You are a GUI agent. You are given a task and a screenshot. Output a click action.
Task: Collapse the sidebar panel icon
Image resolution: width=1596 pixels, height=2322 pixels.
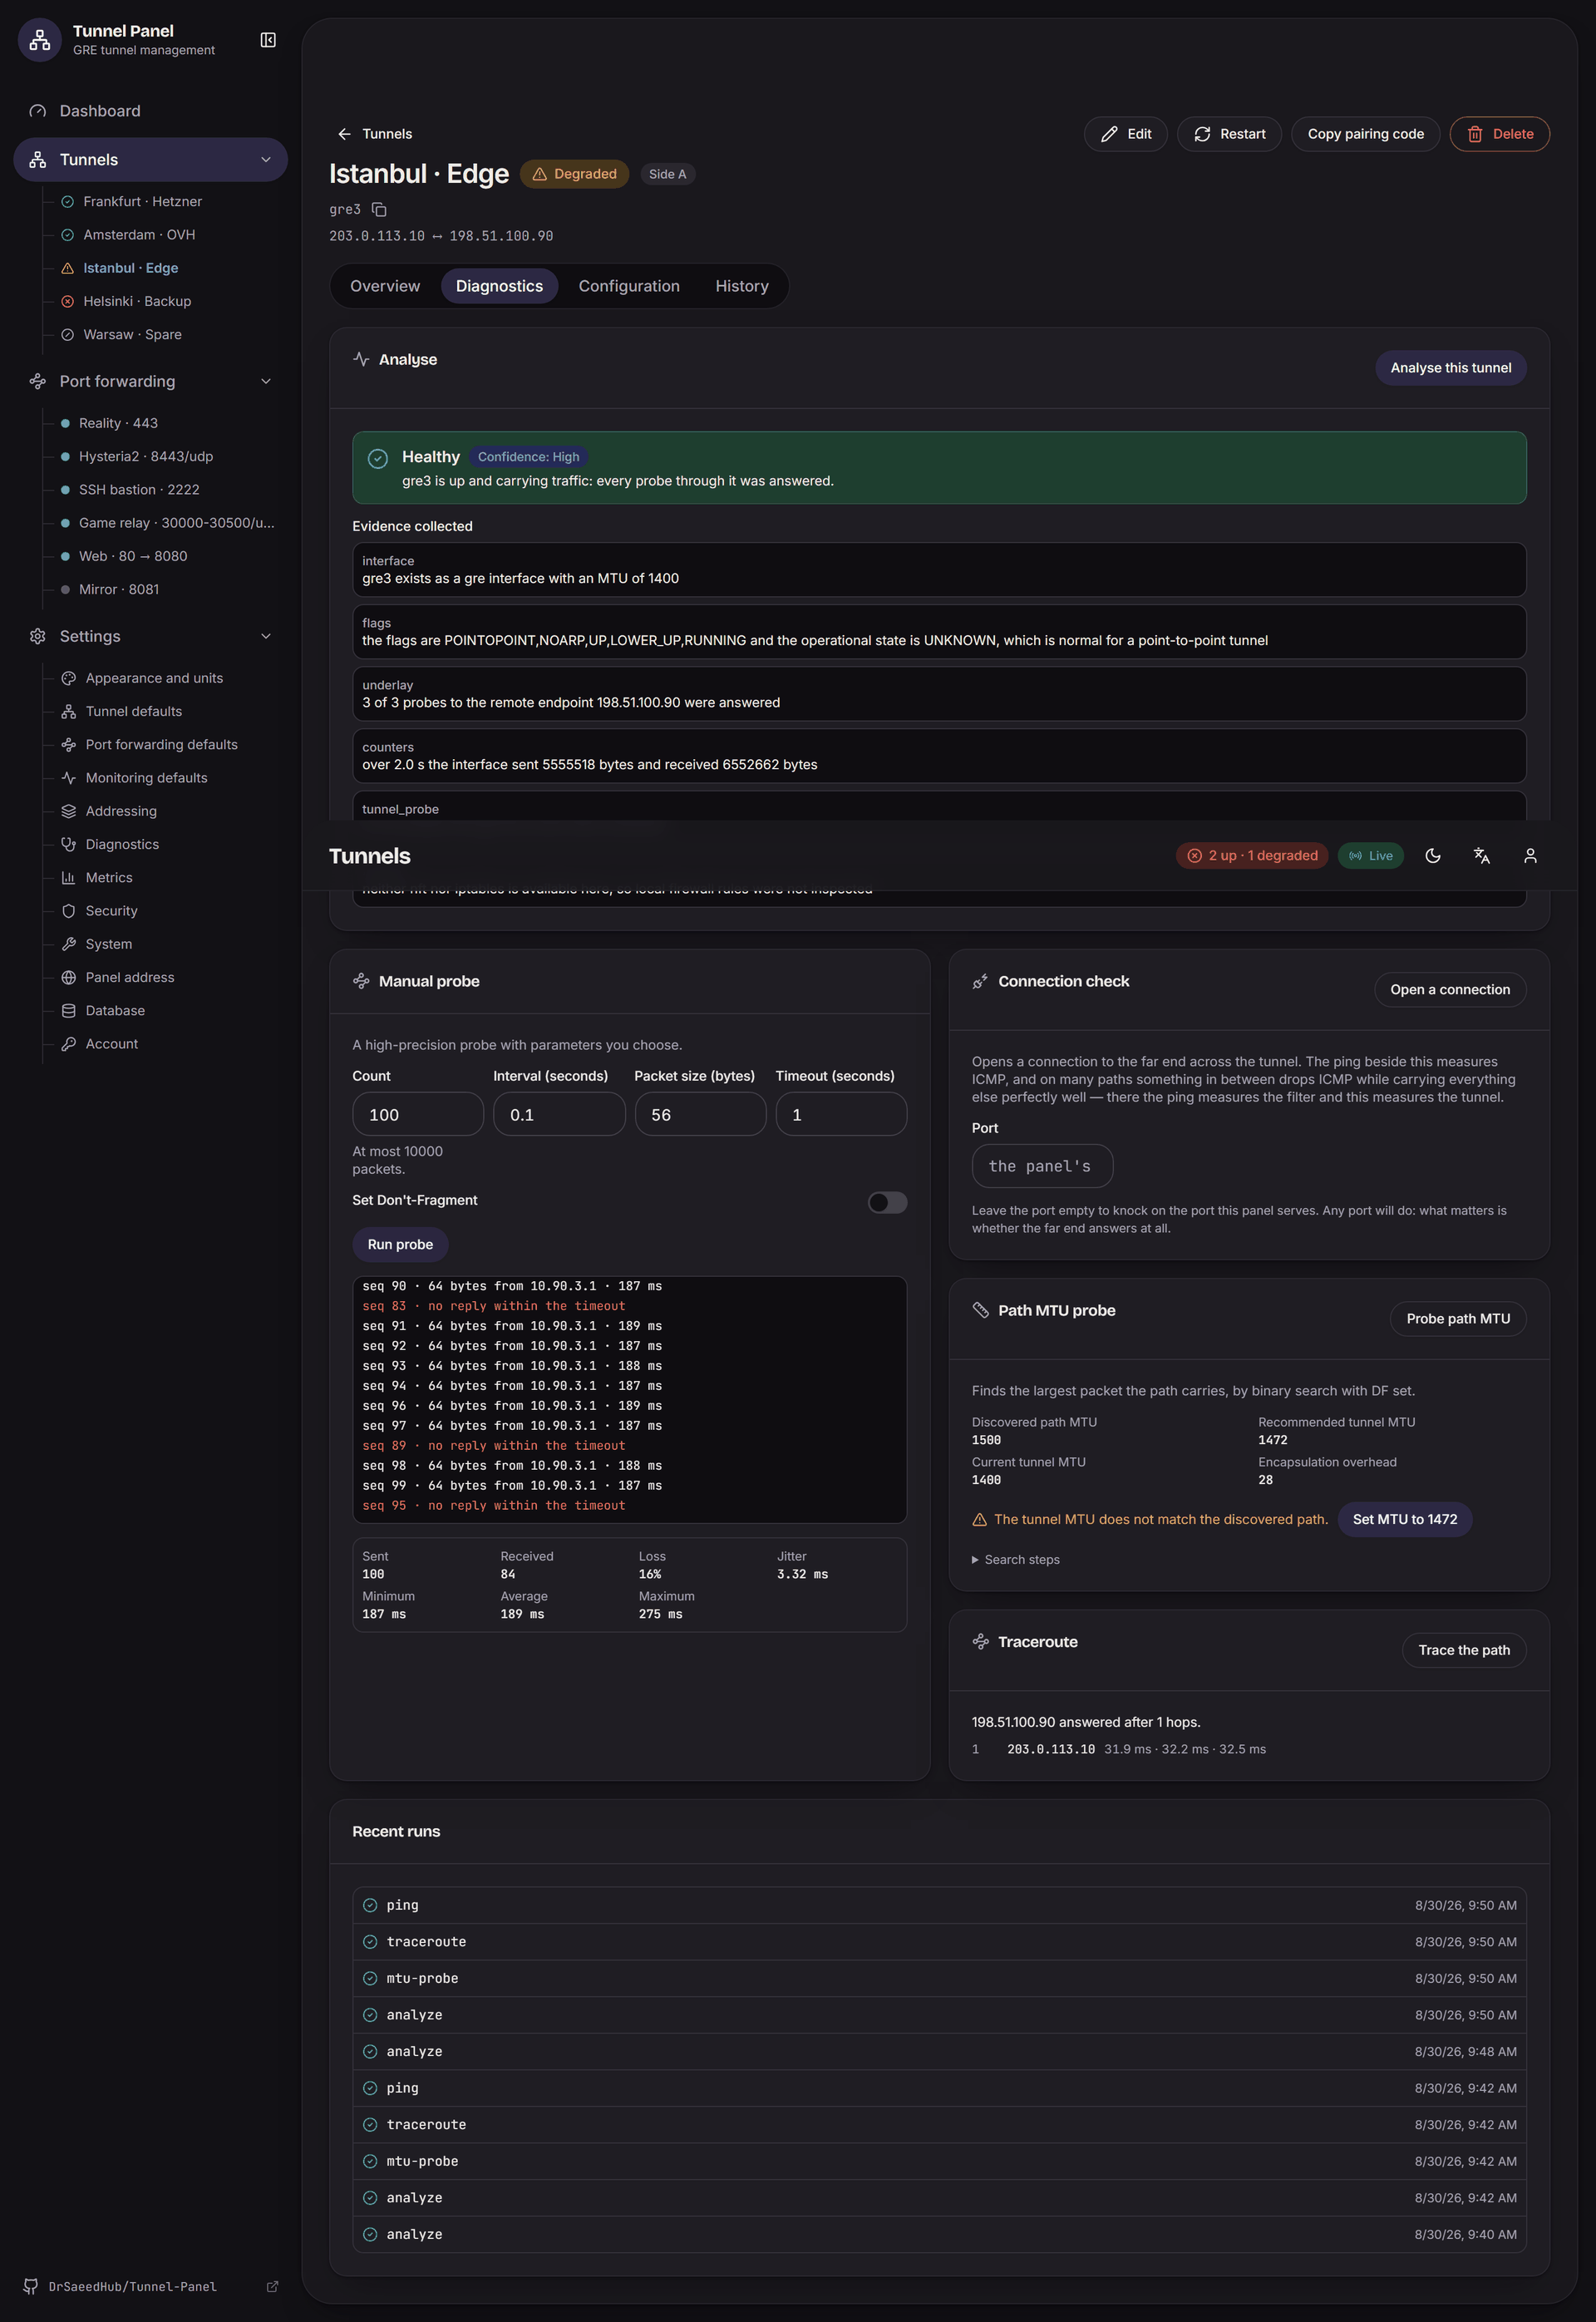(268, 40)
